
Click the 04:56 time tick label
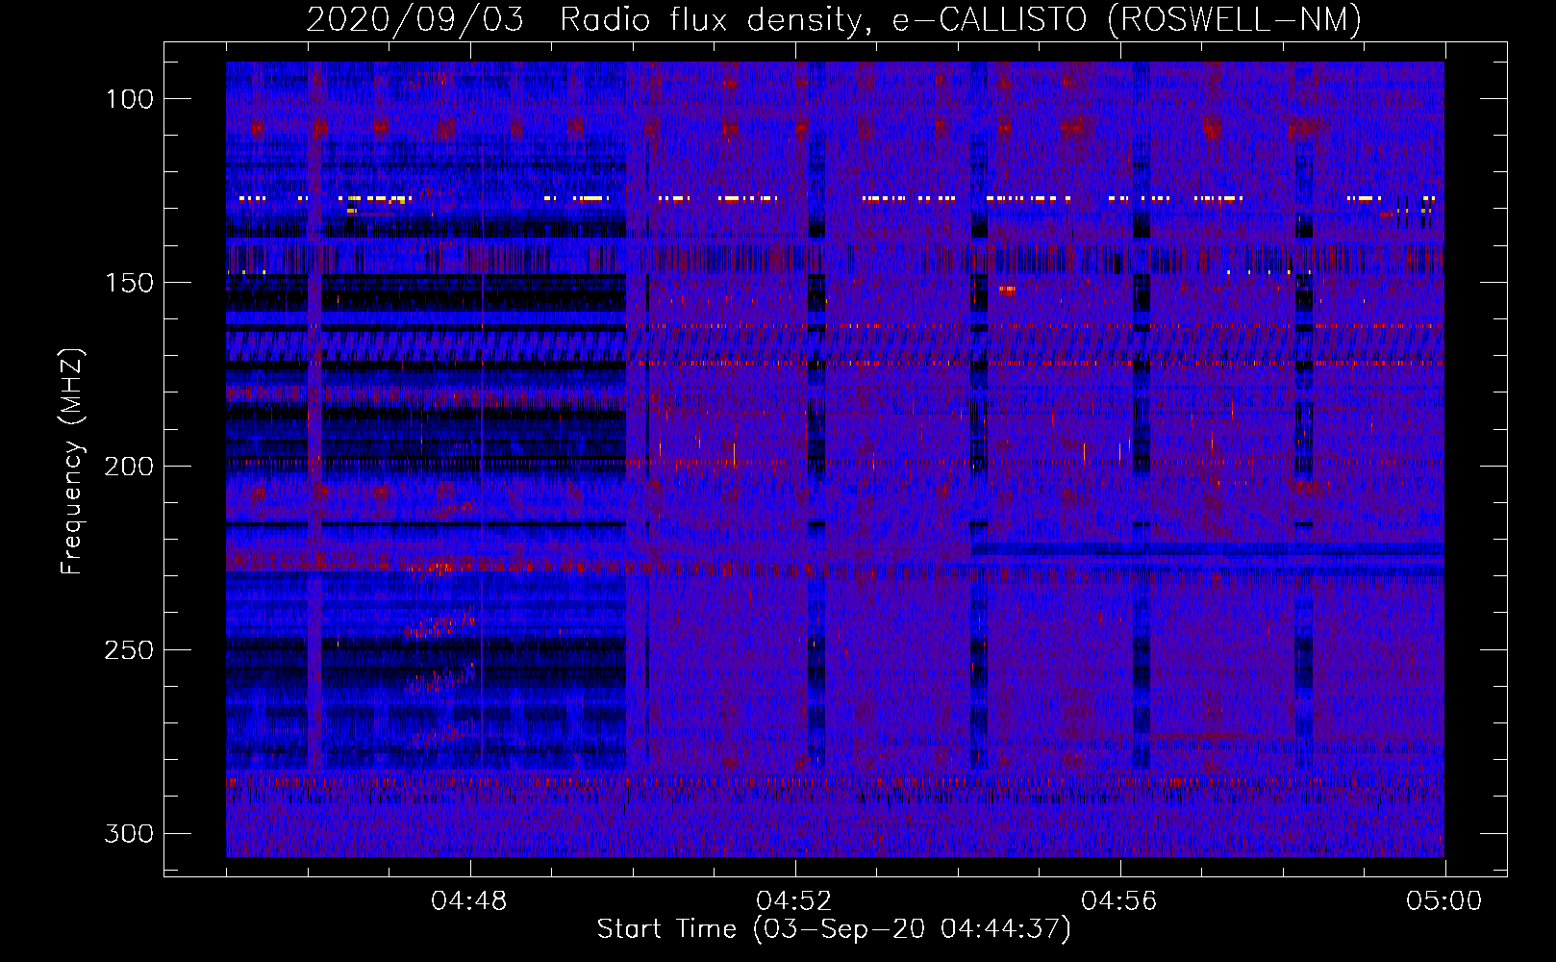coord(1119,901)
